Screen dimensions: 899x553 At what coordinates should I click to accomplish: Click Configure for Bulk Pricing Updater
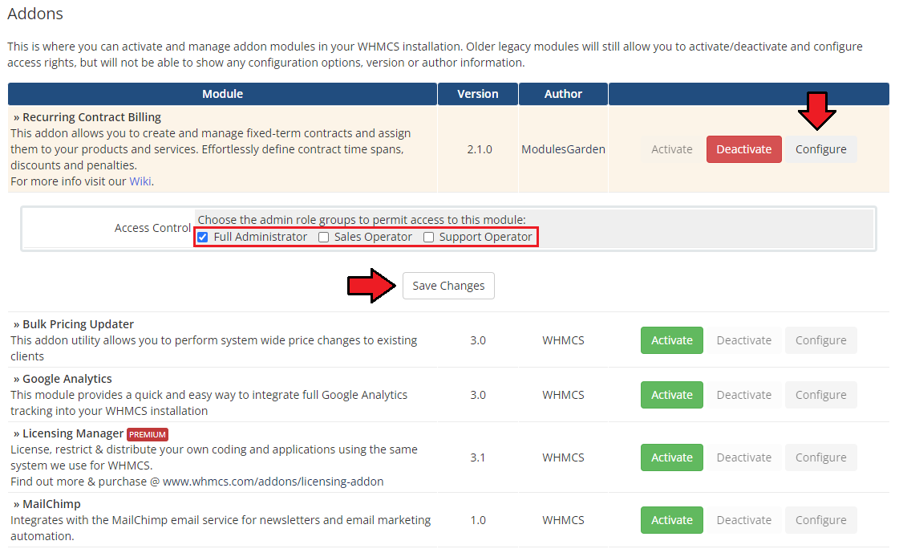(x=820, y=340)
